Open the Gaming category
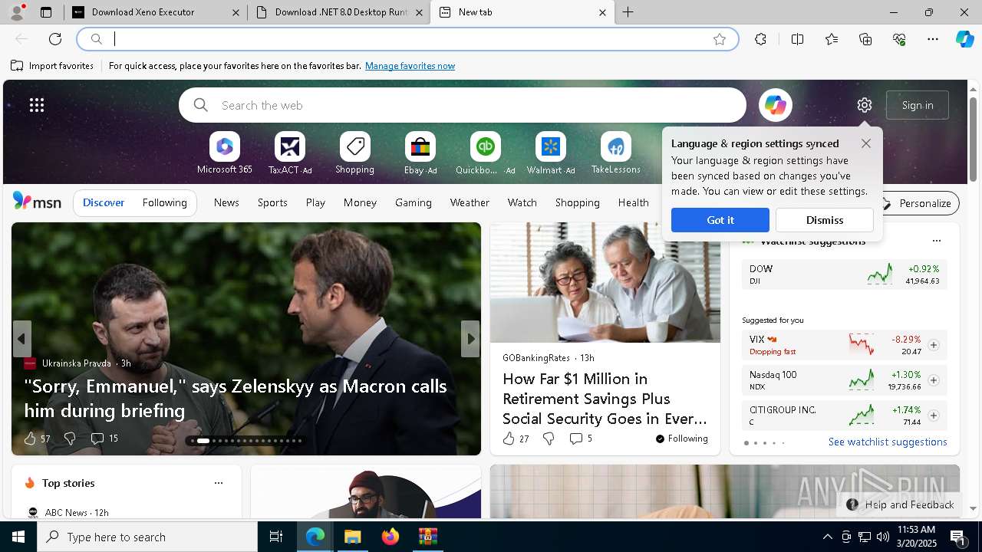Screen dimensions: 982x552 pyautogui.click(x=414, y=202)
